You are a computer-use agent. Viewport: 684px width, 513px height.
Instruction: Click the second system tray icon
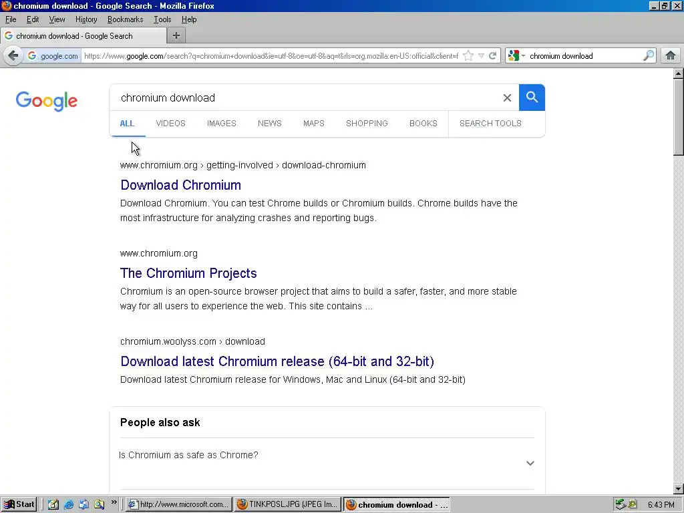point(633,505)
